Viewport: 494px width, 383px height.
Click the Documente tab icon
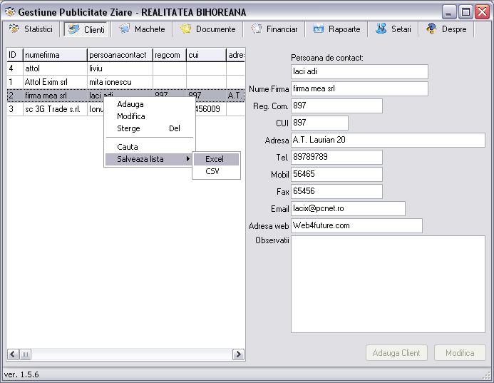tap(185, 29)
